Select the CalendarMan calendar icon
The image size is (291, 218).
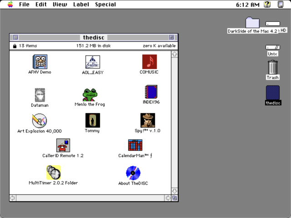point(135,145)
